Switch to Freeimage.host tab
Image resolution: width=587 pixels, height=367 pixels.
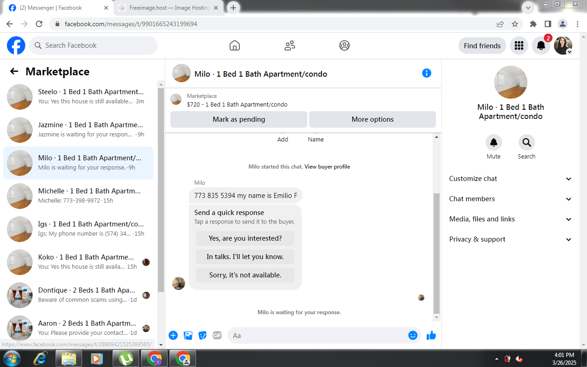pos(169,8)
